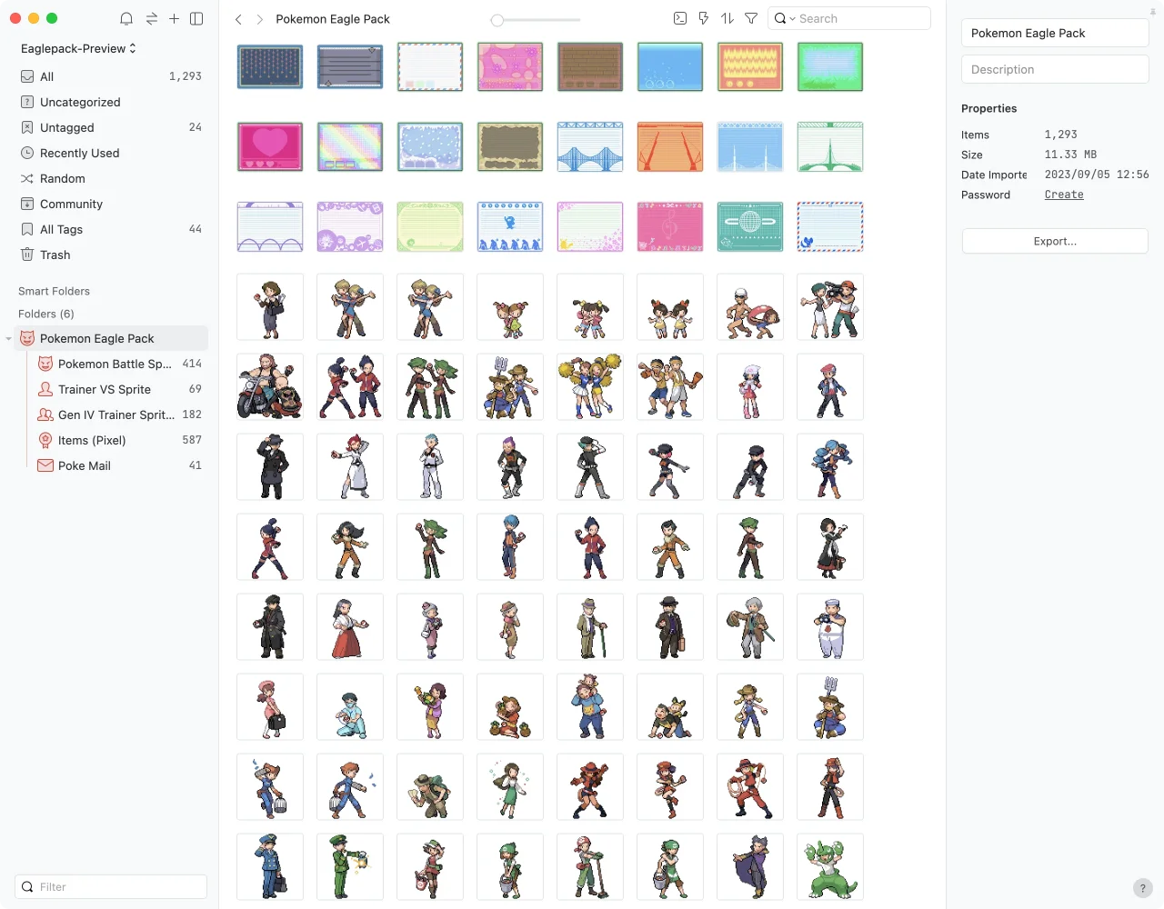The width and height of the screenshot is (1164, 909).
Task: Collapse the Pokemon Eagle Pack folder
Action: (x=9, y=339)
